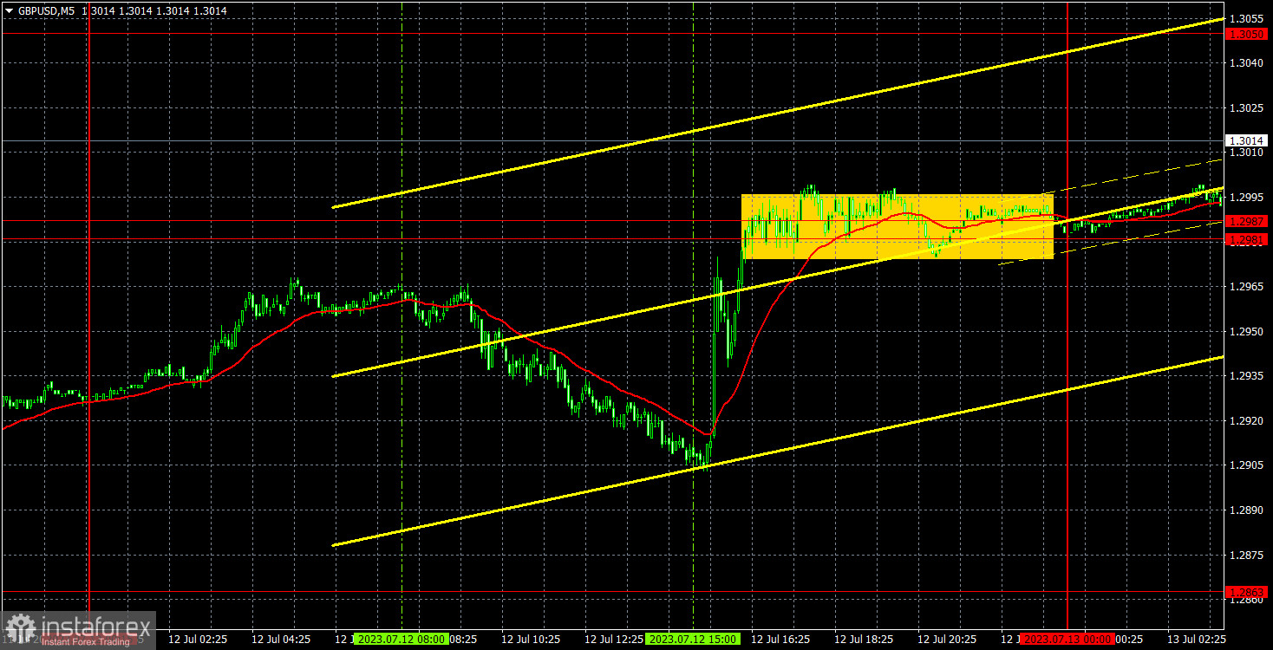Open the chart menu triangle beside GBPUSD,M5
This screenshot has width=1273, height=650.
click(x=9, y=11)
